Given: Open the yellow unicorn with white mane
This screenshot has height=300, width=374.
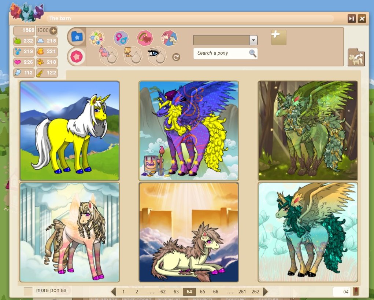Looking at the screenshot, I should tap(70, 131).
